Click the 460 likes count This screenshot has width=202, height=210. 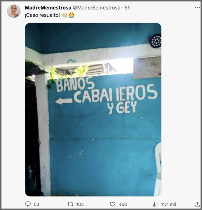pyautogui.click(x=123, y=204)
